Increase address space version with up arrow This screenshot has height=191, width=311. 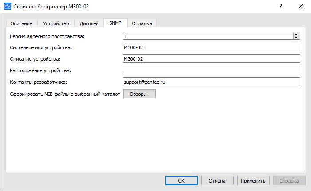296,35
